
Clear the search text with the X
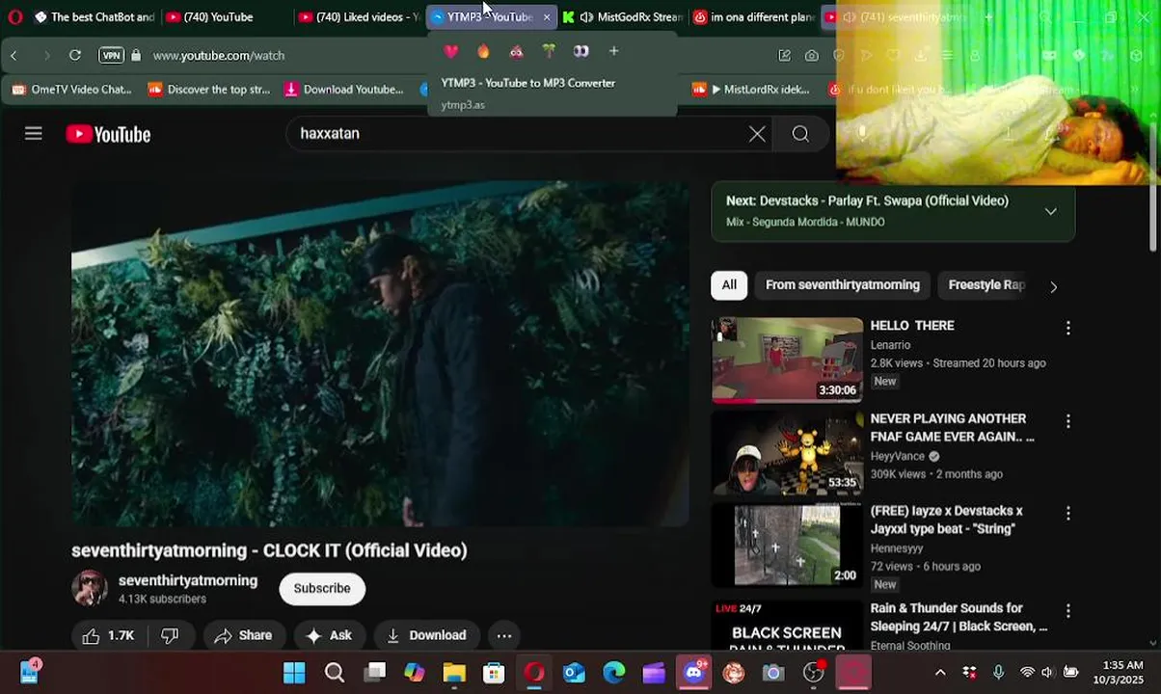(x=757, y=134)
